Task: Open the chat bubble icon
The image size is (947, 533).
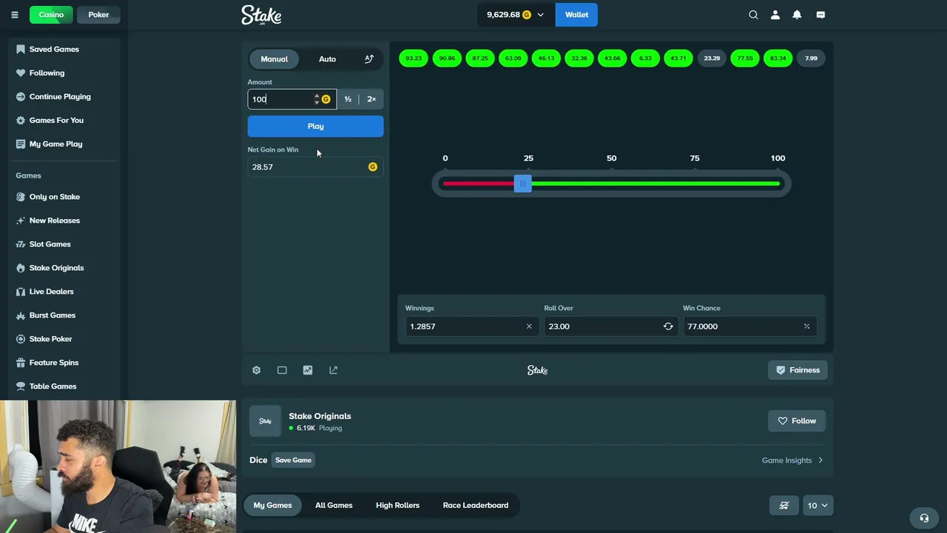Action: click(820, 15)
